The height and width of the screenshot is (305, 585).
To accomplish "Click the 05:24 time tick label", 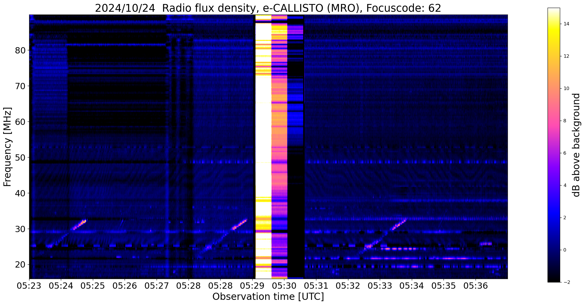I will click(61, 286).
